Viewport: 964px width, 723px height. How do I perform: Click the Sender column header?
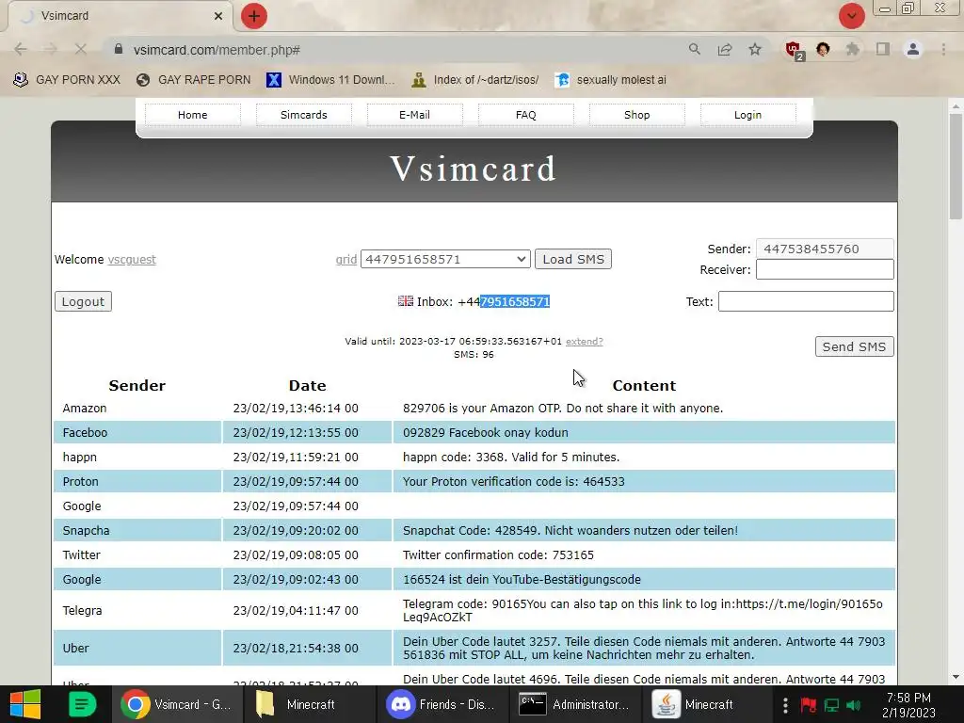click(x=137, y=385)
